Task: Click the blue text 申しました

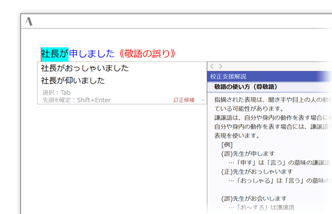Action: pyautogui.click(x=91, y=54)
